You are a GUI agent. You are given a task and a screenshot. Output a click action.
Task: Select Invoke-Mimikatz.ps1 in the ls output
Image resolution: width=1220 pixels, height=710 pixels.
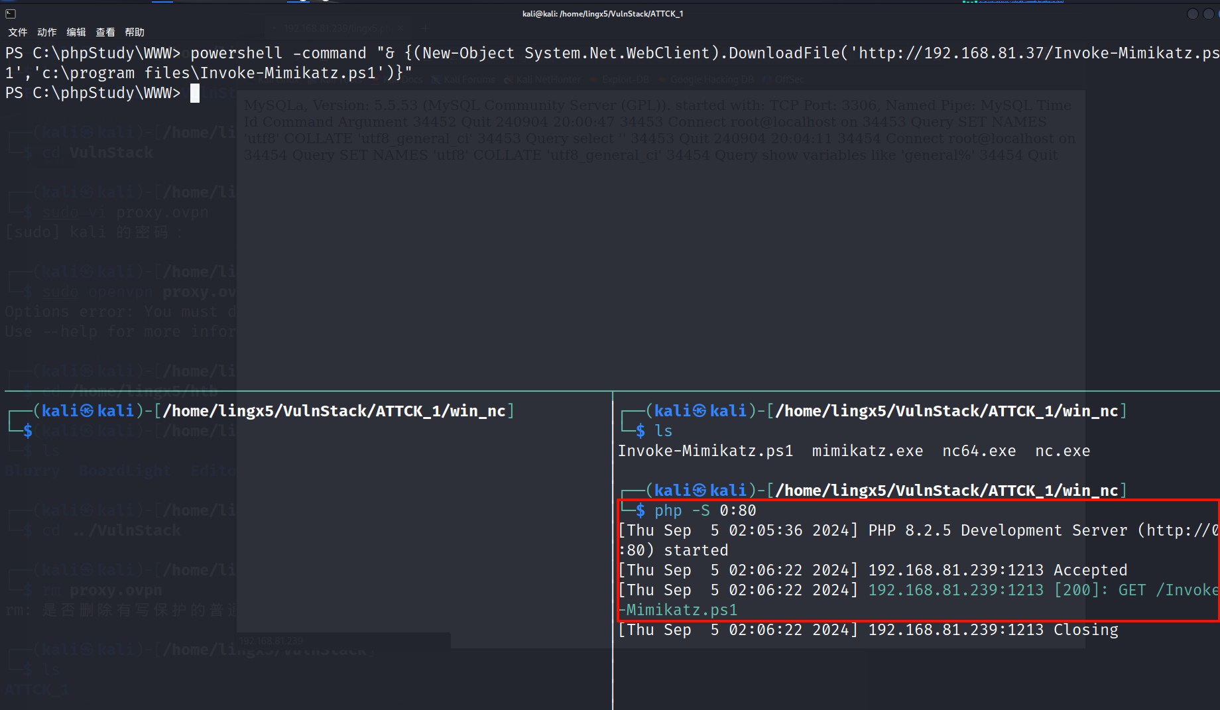(705, 451)
